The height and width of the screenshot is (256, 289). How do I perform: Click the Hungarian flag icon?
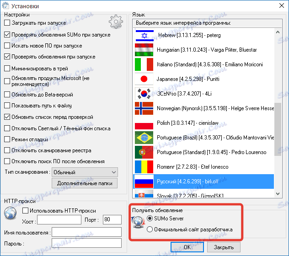click(x=144, y=50)
